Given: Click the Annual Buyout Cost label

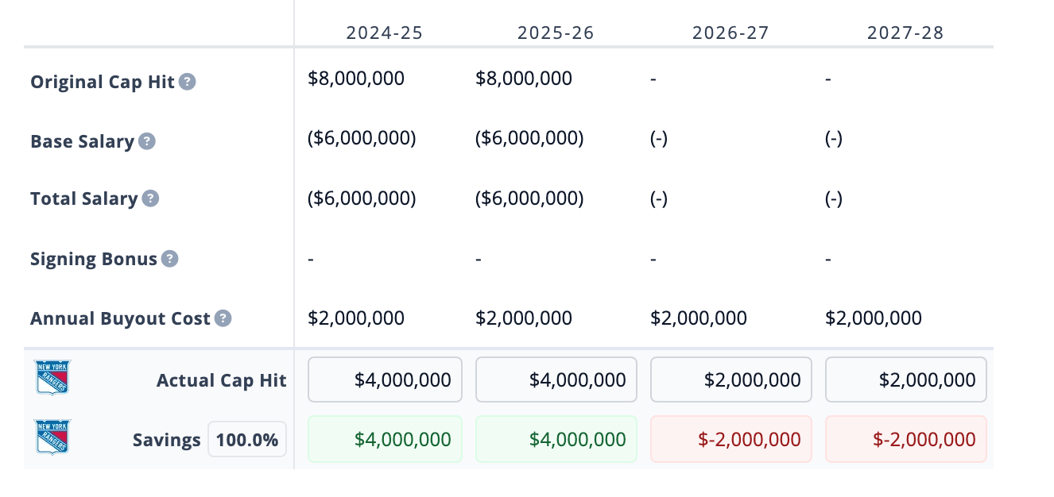Looking at the screenshot, I should (121, 318).
